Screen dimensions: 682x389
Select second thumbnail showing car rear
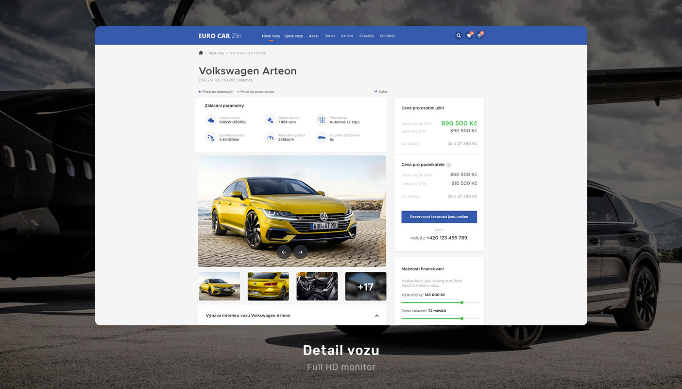[268, 286]
